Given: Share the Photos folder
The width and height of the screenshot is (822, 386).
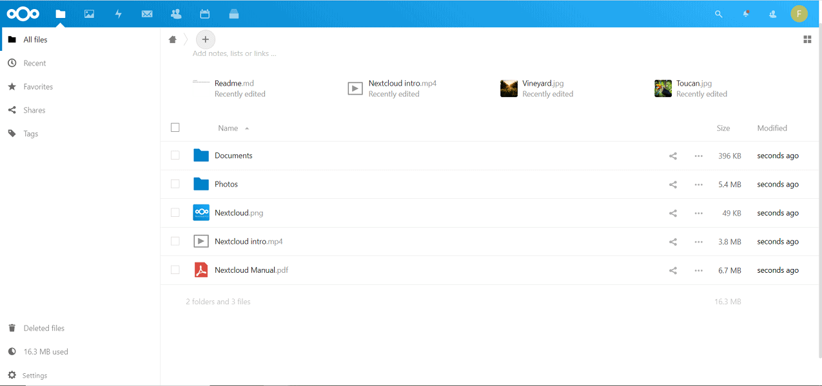Looking at the screenshot, I should pyautogui.click(x=673, y=185).
